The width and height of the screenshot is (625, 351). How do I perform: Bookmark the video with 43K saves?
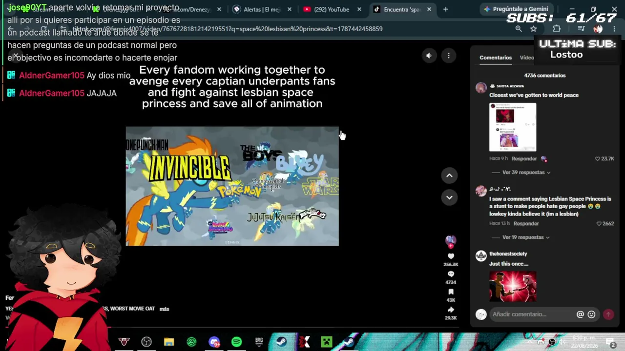tap(451, 292)
